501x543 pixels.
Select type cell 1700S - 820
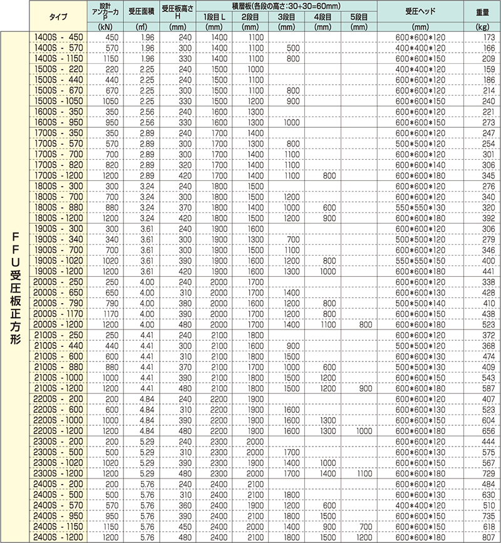point(58,165)
